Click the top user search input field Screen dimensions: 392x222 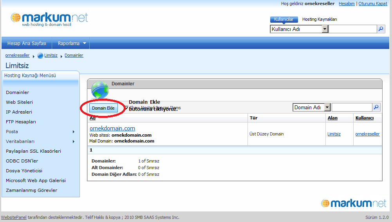coord(353,29)
